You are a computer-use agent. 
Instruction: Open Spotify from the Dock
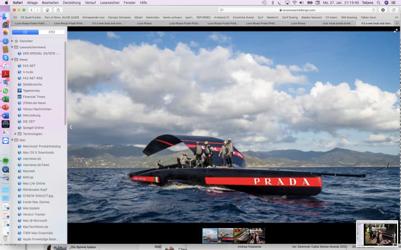pos(6,161)
